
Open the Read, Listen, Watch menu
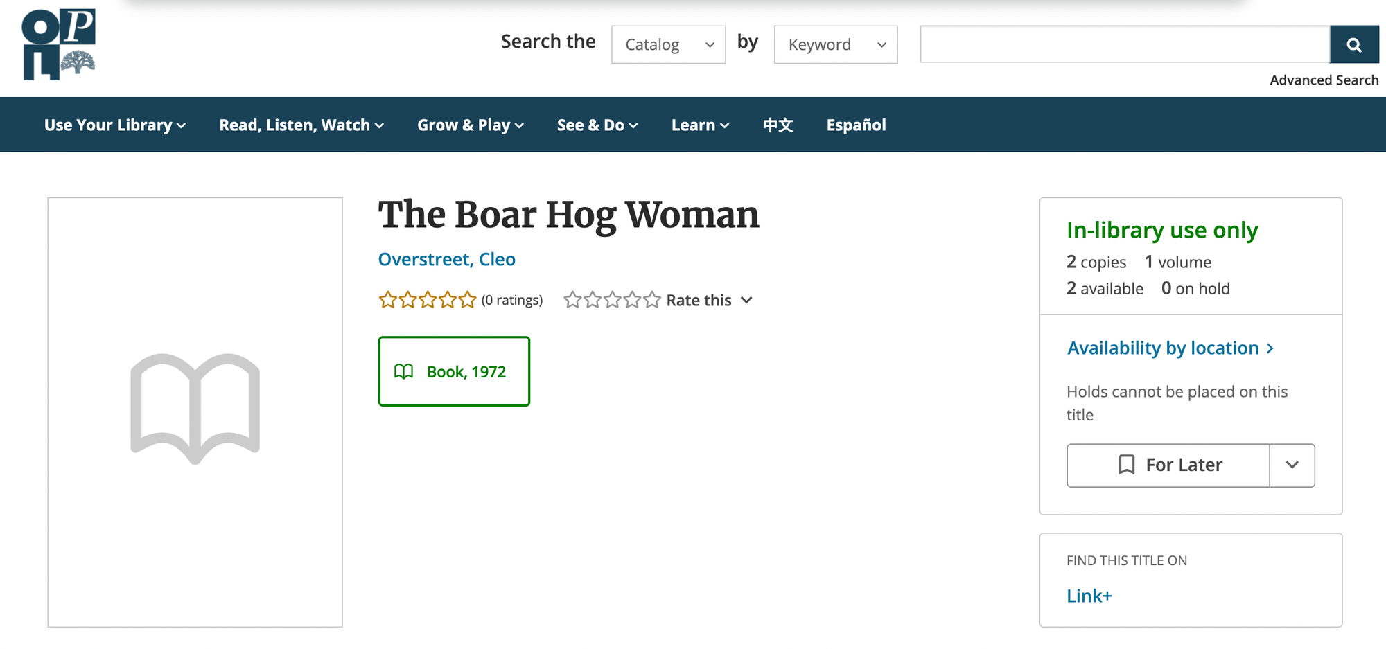click(301, 125)
